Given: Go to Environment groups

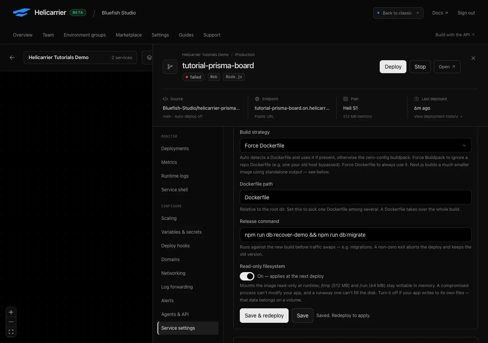Looking at the screenshot, I should tap(85, 35).
